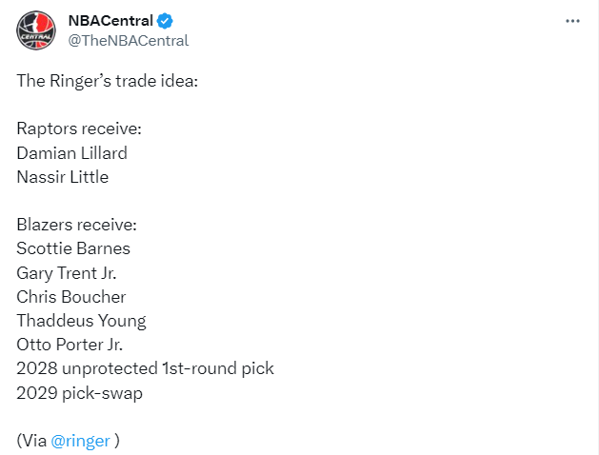Click "The Ringer's trade idea:" text
599x455 pixels.
coord(107,81)
